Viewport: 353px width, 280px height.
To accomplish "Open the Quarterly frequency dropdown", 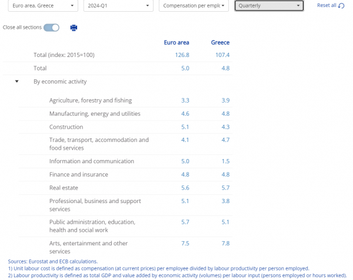I will tap(269, 6).
